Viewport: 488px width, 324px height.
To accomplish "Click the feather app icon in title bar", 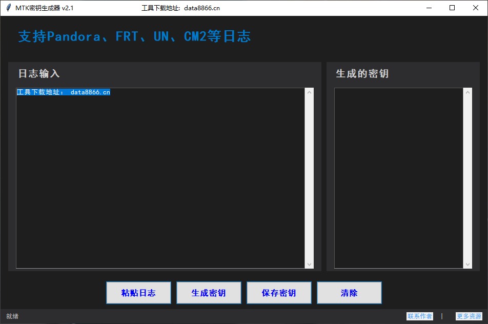I will tap(8, 8).
